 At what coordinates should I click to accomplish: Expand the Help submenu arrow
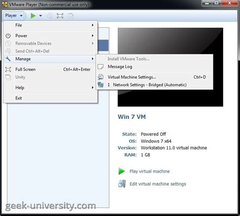click(93, 88)
